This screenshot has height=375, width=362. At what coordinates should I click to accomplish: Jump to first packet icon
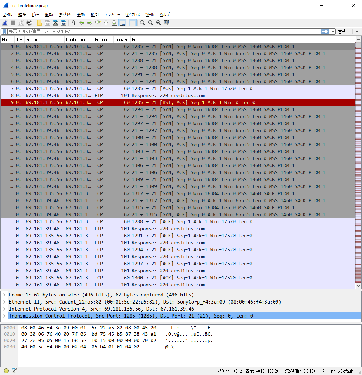(x=106, y=23)
